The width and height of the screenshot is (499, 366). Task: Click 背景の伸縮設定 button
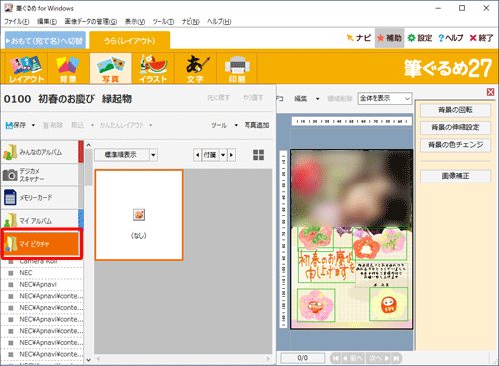click(x=455, y=127)
